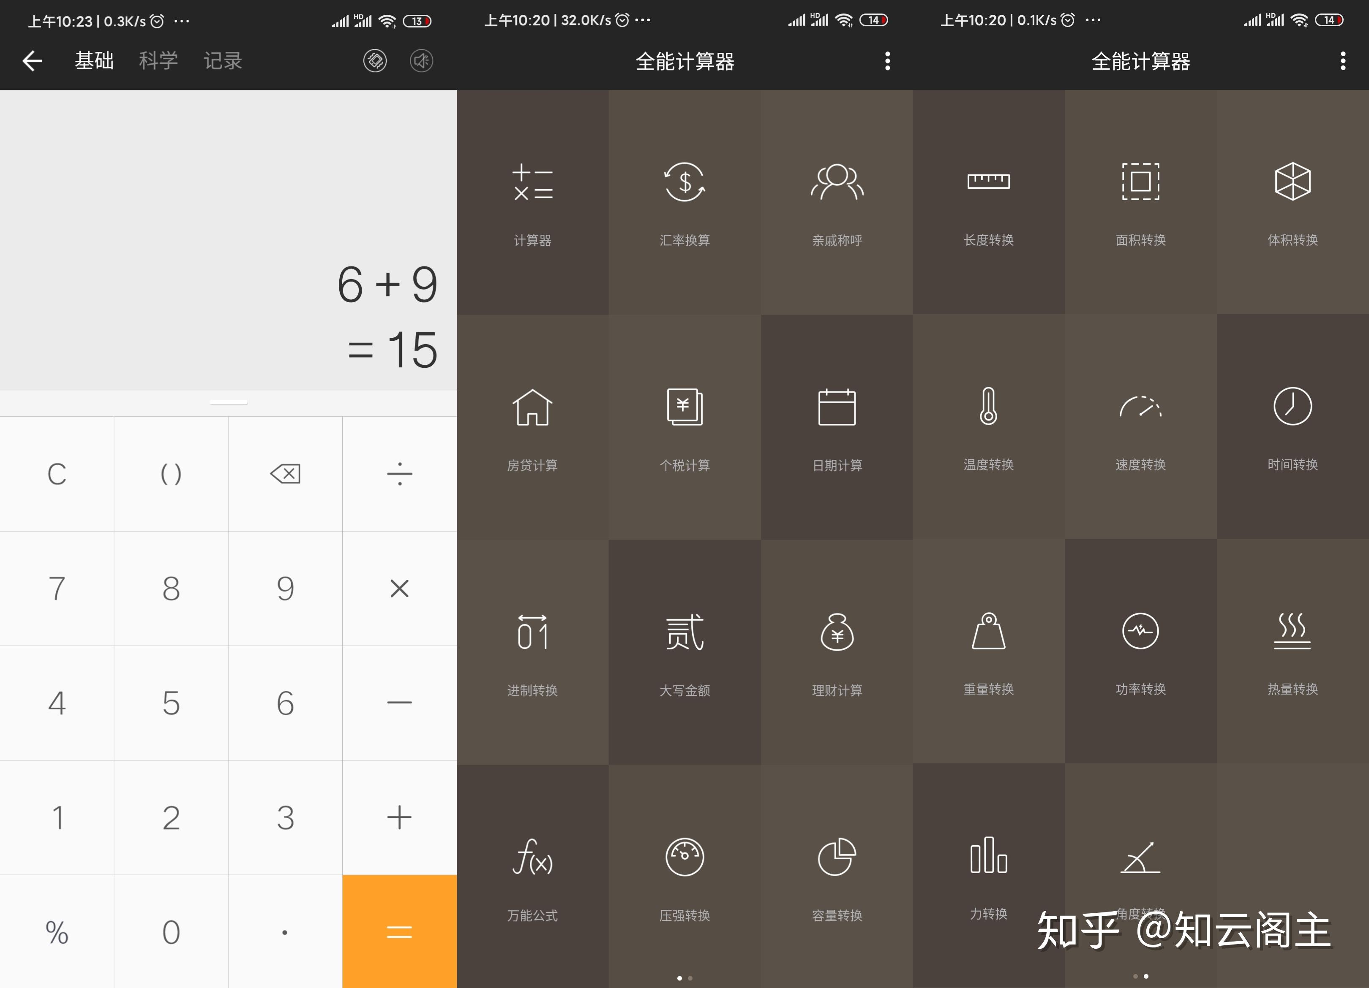Tap digit 9 on keypad
1369x988 pixels.
tap(285, 588)
